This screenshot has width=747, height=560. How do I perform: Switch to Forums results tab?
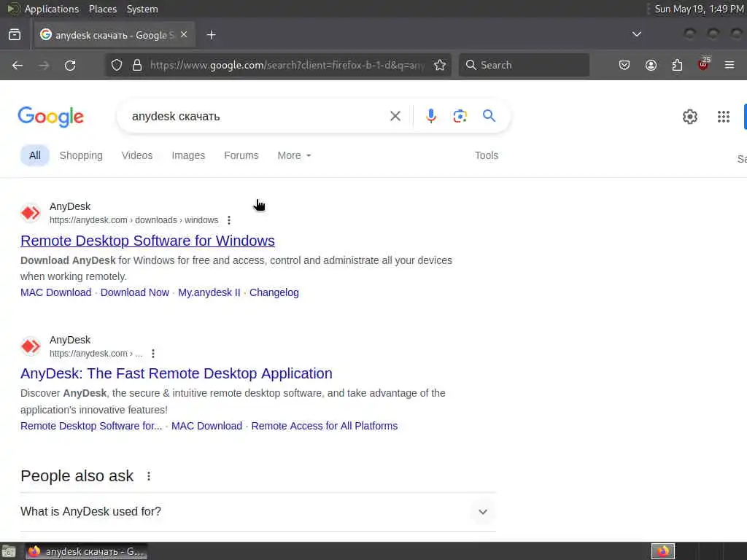(241, 156)
